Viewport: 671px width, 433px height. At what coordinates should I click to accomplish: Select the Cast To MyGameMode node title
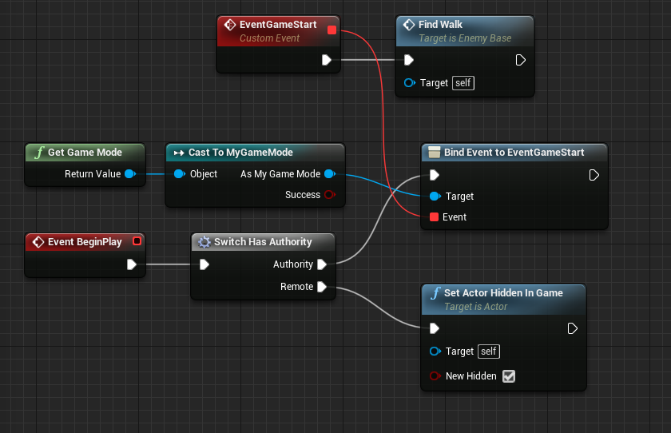pyautogui.click(x=240, y=153)
